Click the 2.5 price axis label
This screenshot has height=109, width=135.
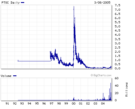pyautogui.click(x=117, y=48)
